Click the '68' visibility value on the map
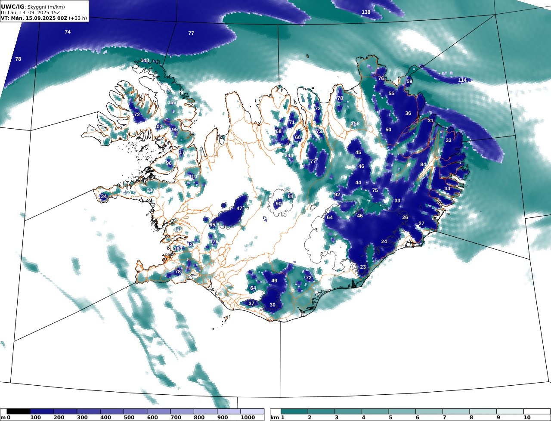 tap(278, 131)
